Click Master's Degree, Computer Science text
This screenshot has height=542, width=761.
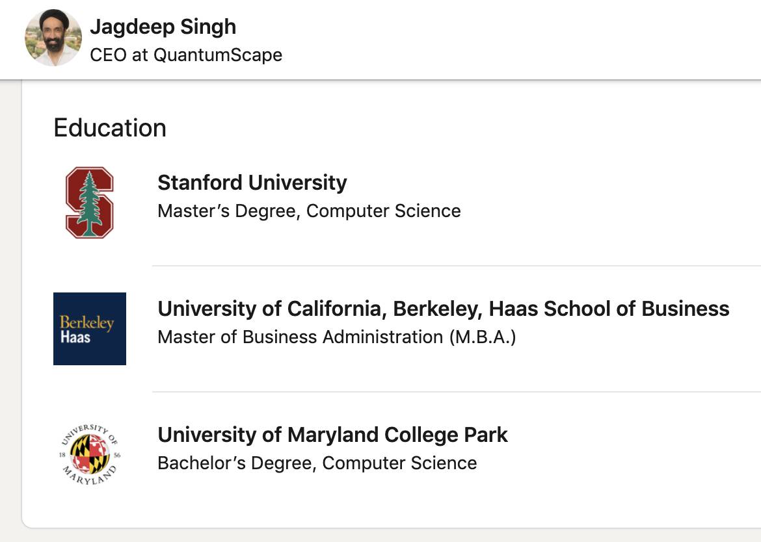click(309, 211)
